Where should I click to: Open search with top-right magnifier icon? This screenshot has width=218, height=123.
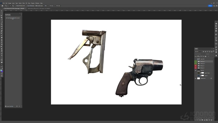(214, 6)
